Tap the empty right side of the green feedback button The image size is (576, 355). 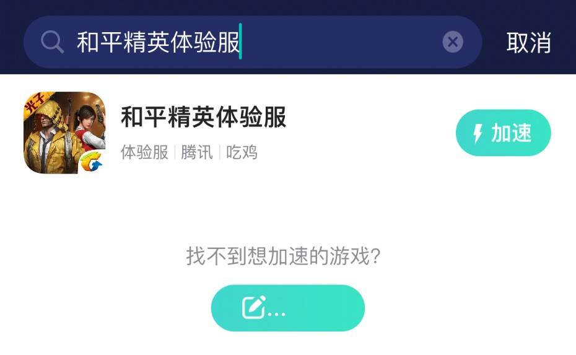tap(327, 308)
